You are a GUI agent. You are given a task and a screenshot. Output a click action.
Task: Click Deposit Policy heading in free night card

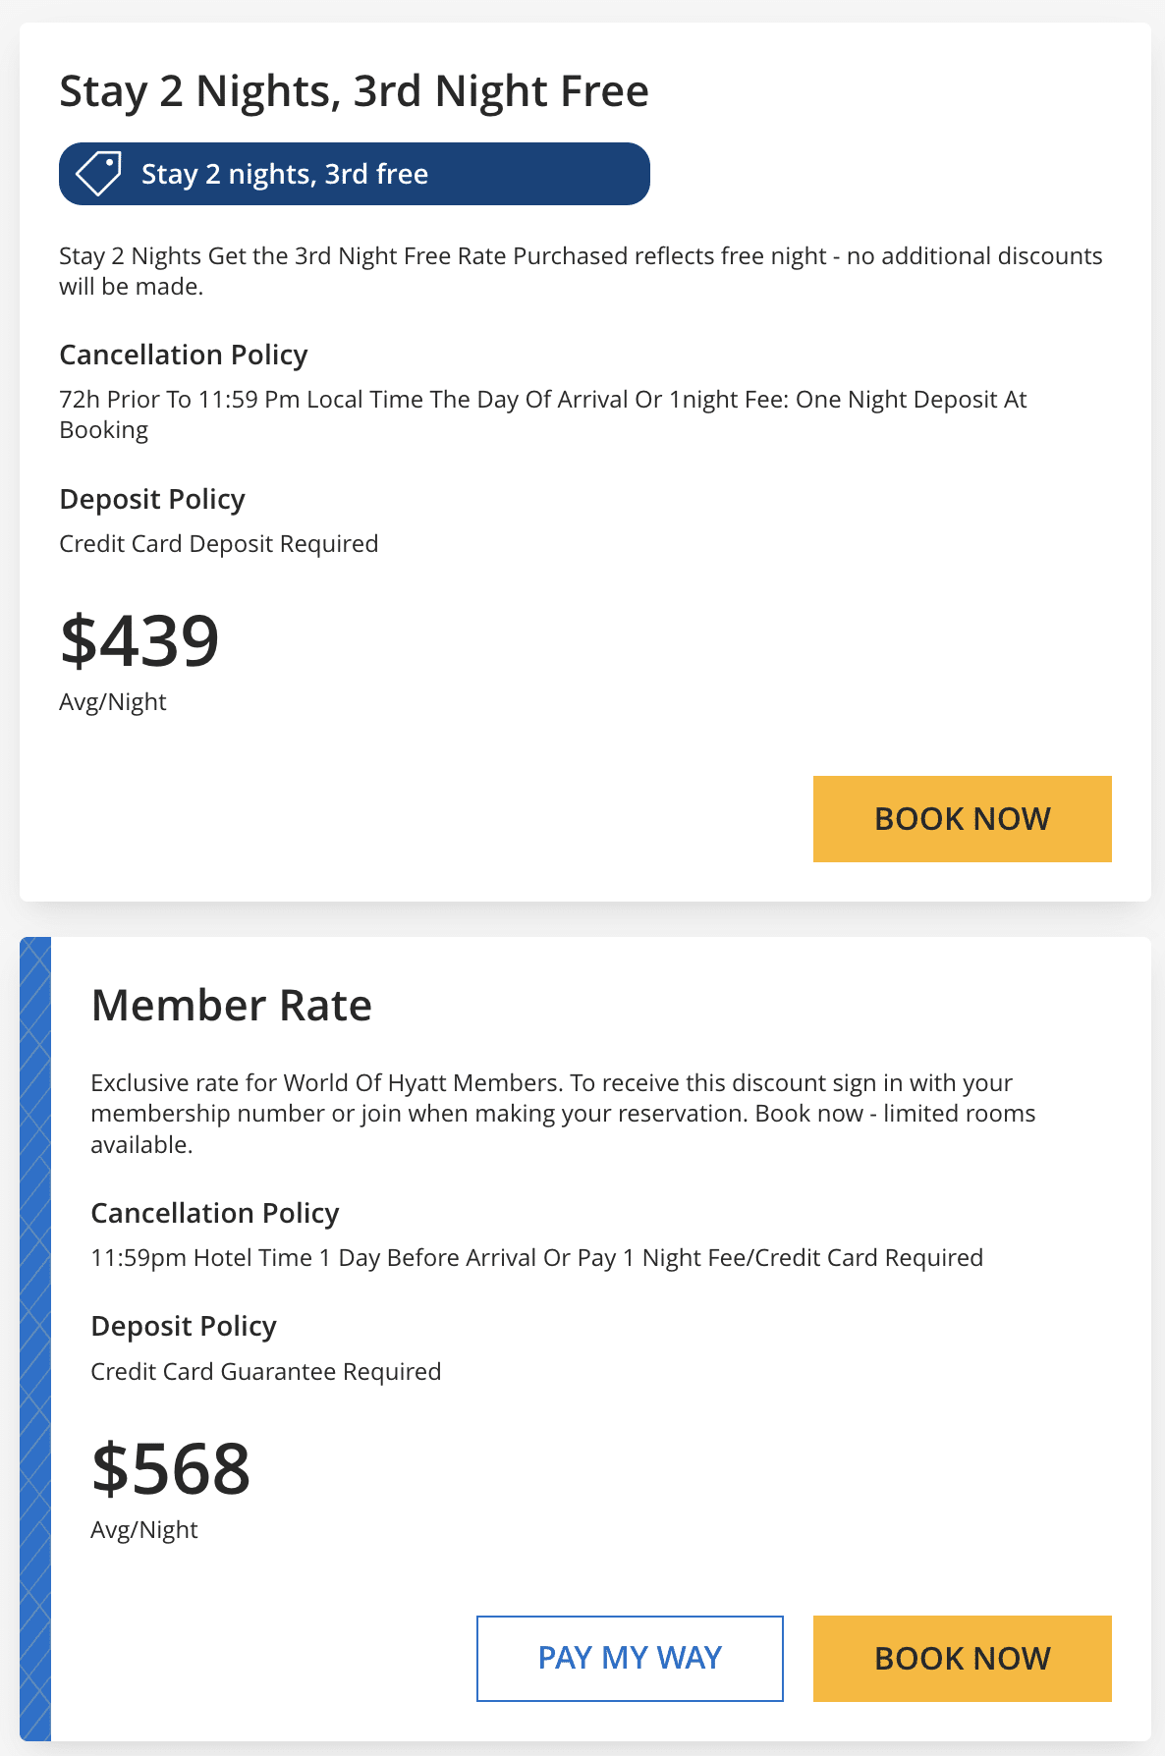point(152,499)
